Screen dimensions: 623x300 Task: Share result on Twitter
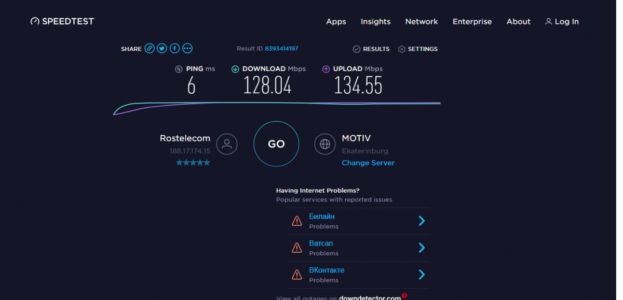click(x=162, y=48)
